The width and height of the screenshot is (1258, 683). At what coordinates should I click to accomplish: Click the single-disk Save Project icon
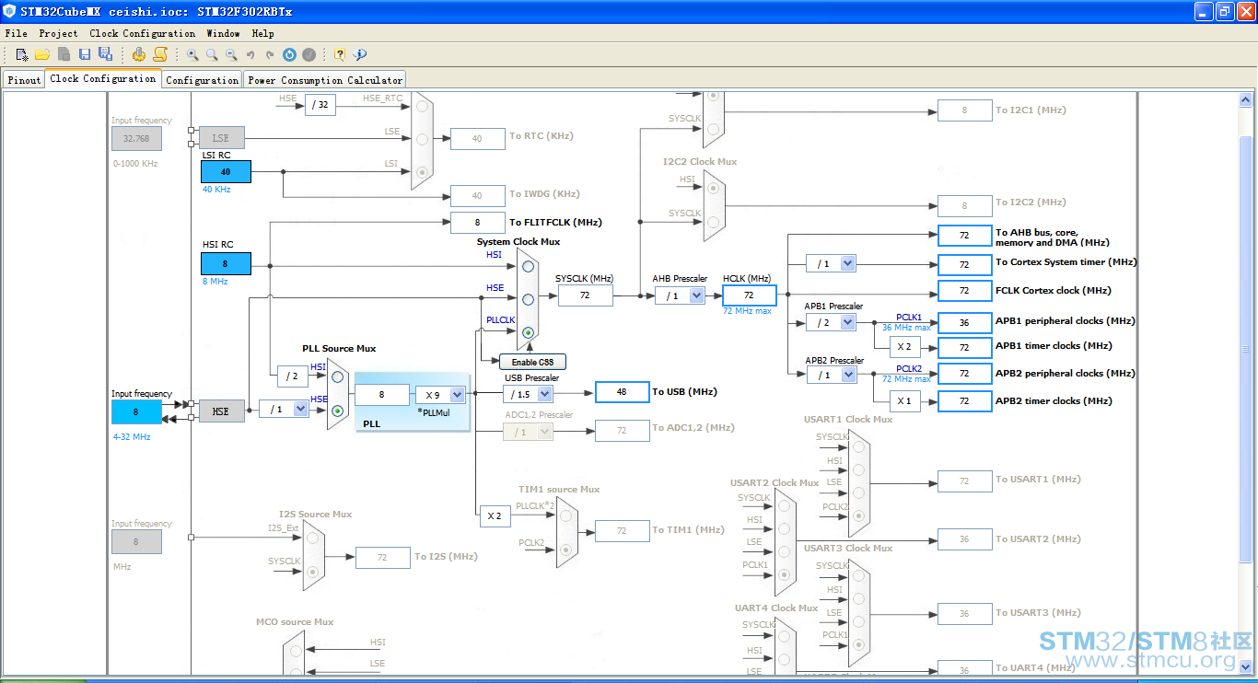point(85,55)
